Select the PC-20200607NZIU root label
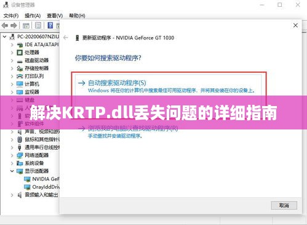Image resolution: width=307 pixels, height=225 pixels. (x=38, y=36)
